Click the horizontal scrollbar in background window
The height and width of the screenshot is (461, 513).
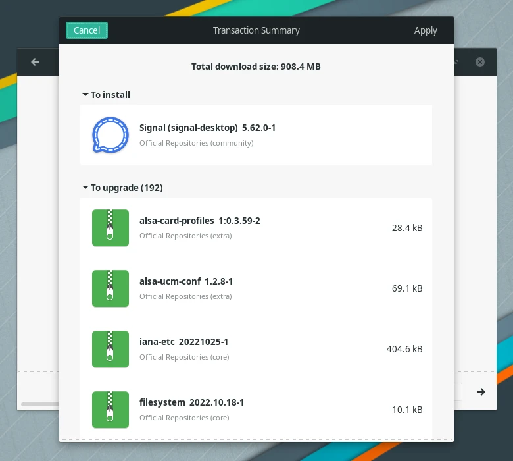click(40, 404)
